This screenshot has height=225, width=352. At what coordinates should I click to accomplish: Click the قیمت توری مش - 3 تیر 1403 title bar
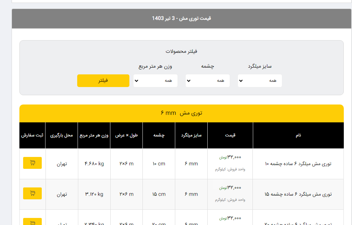click(x=182, y=18)
